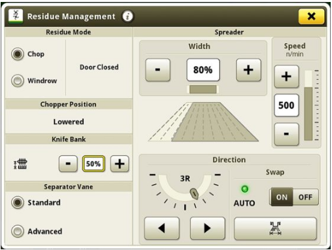
Task: Click the width indicator bar under 80%
Action: (x=203, y=90)
